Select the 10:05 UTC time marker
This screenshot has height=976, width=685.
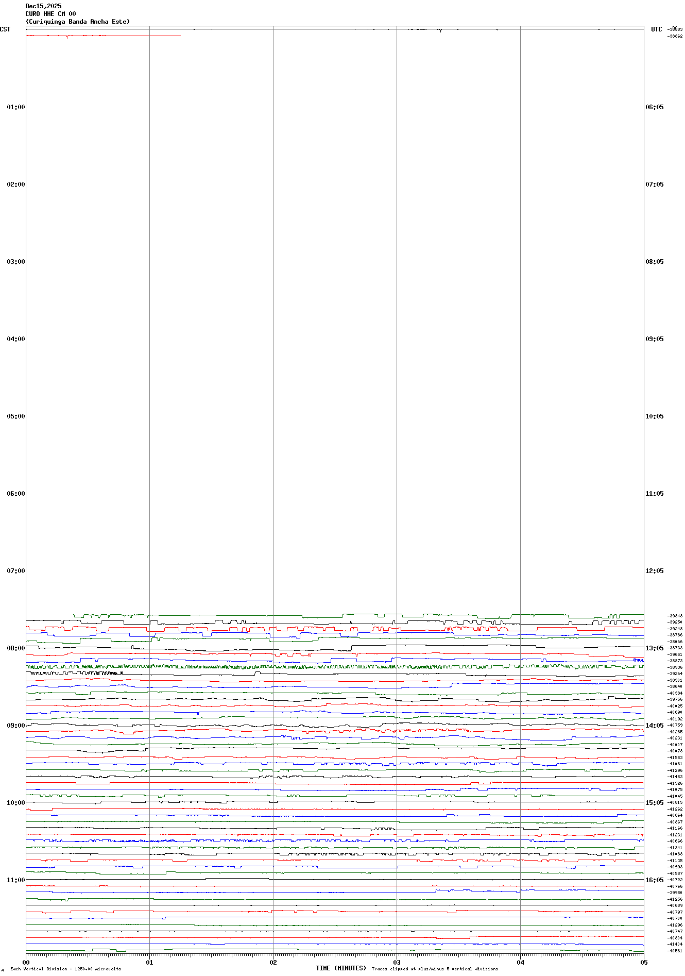(x=654, y=416)
